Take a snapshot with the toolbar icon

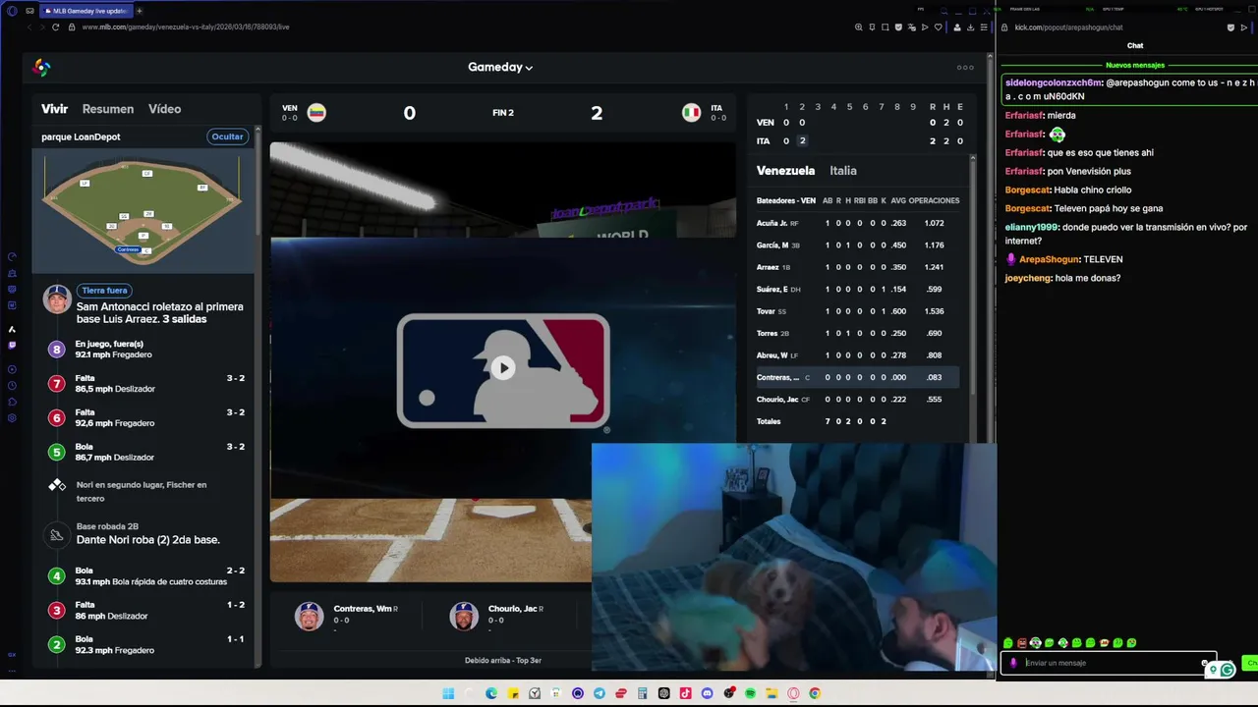pos(885,27)
